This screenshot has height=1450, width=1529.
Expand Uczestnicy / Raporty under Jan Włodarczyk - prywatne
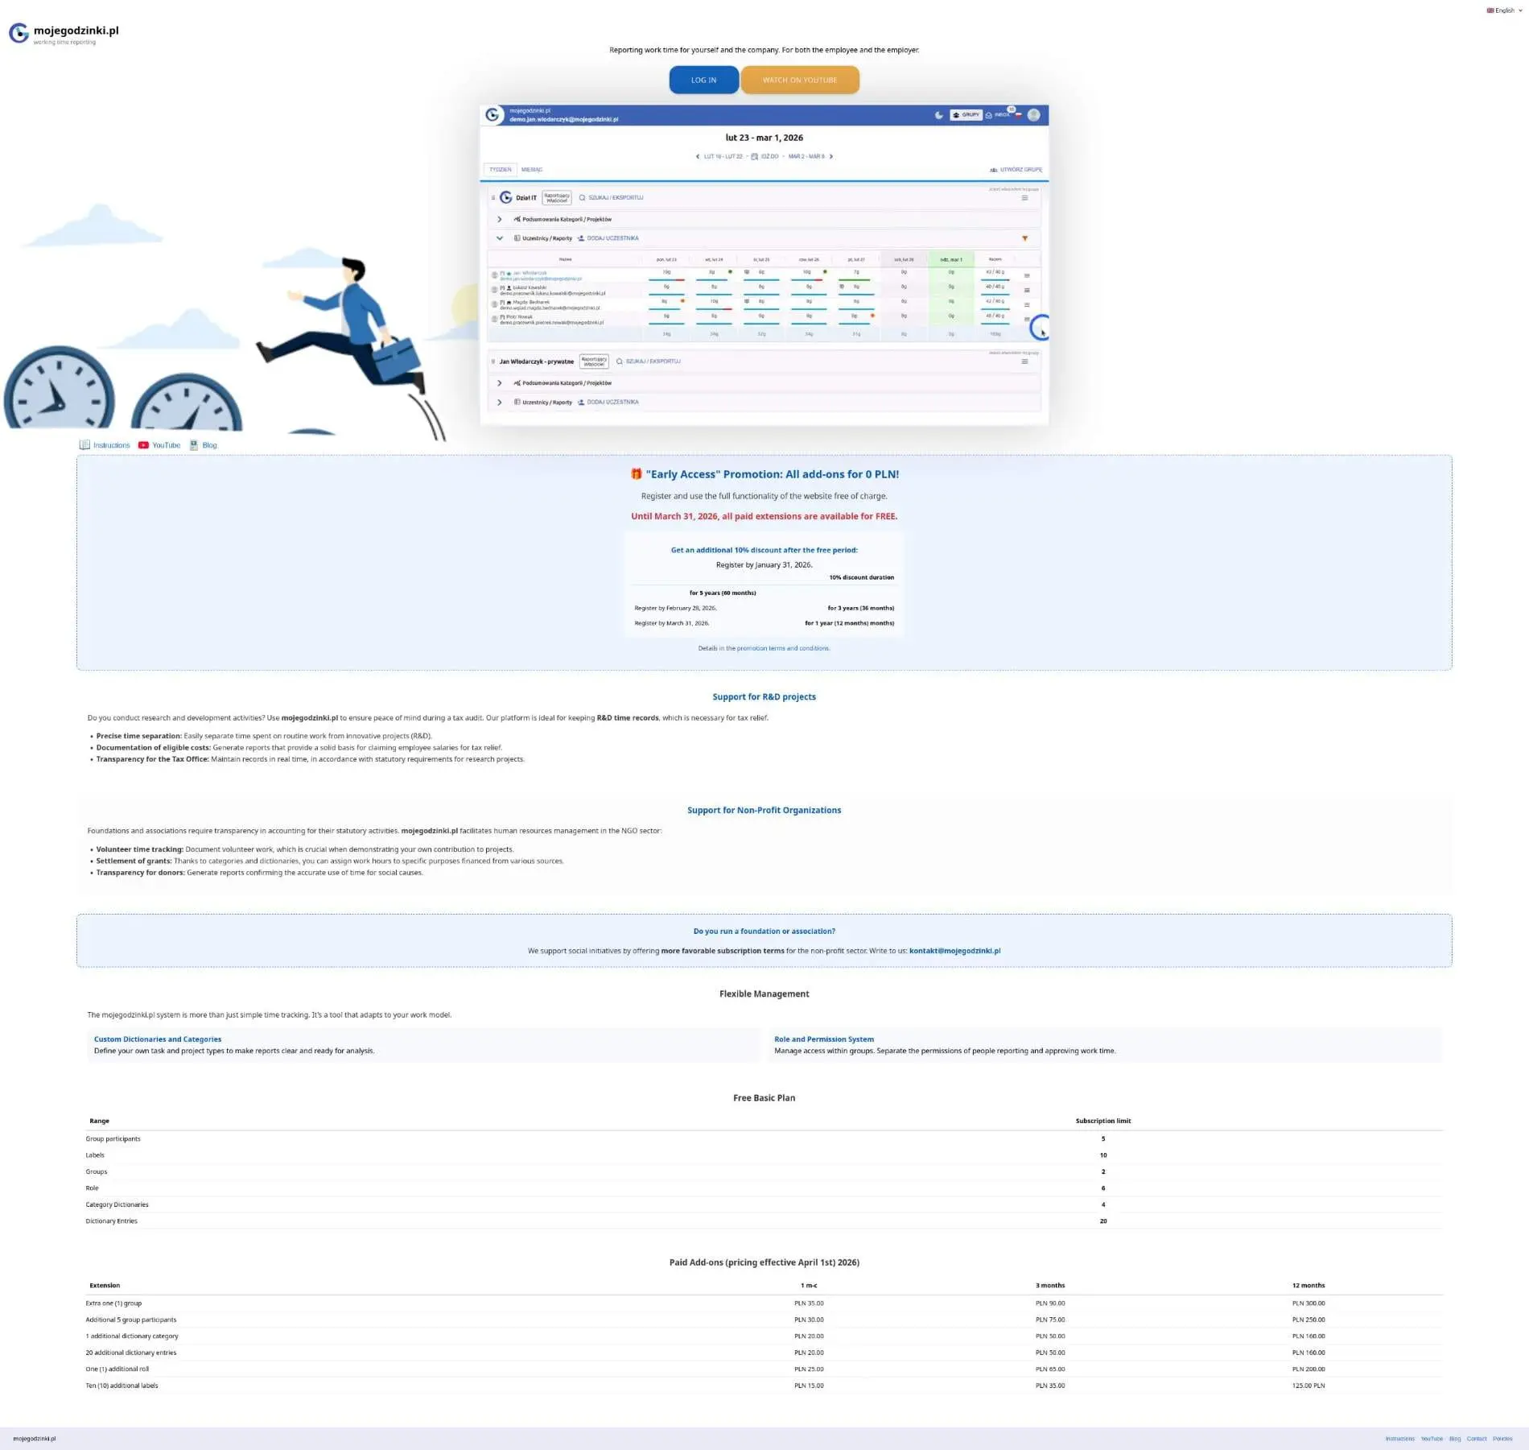click(499, 403)
